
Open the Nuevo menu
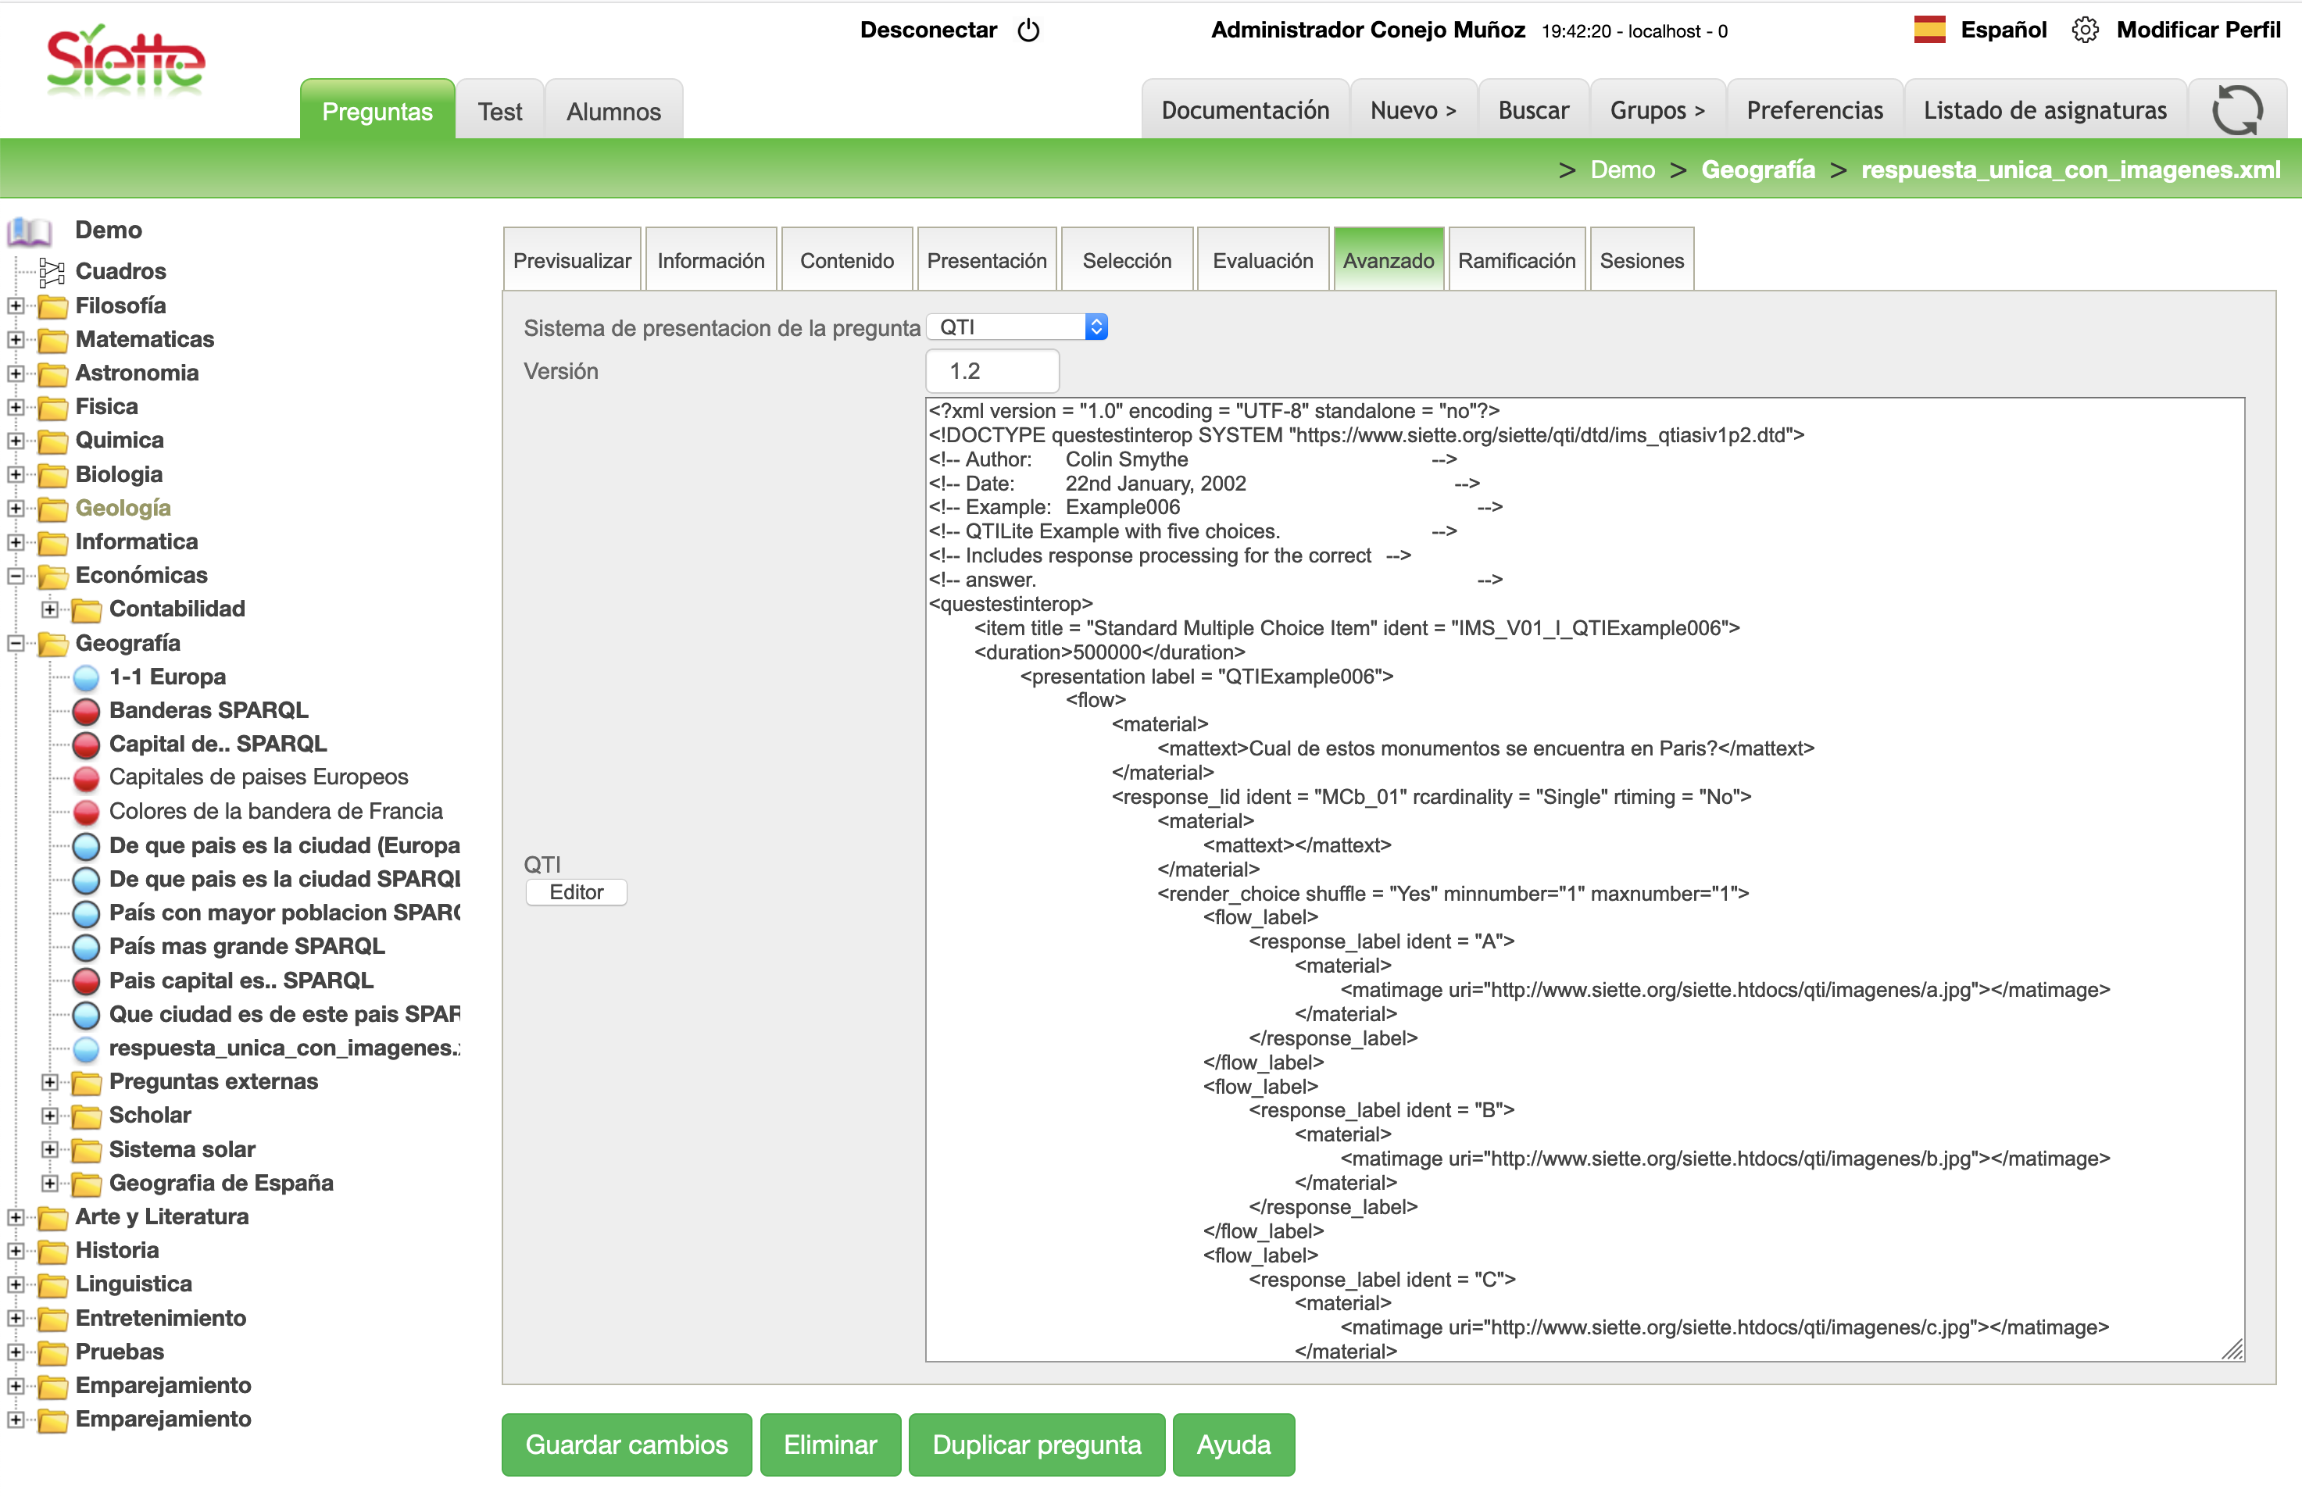pyautogui.click(x=1412, y=110)
